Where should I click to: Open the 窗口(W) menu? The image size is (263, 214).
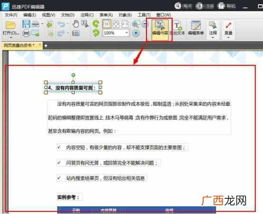click(x=164, y=15)
